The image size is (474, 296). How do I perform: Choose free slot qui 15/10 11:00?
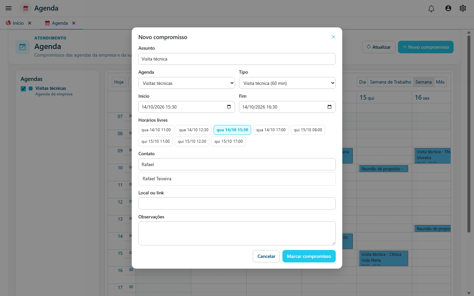coord(155,141)
